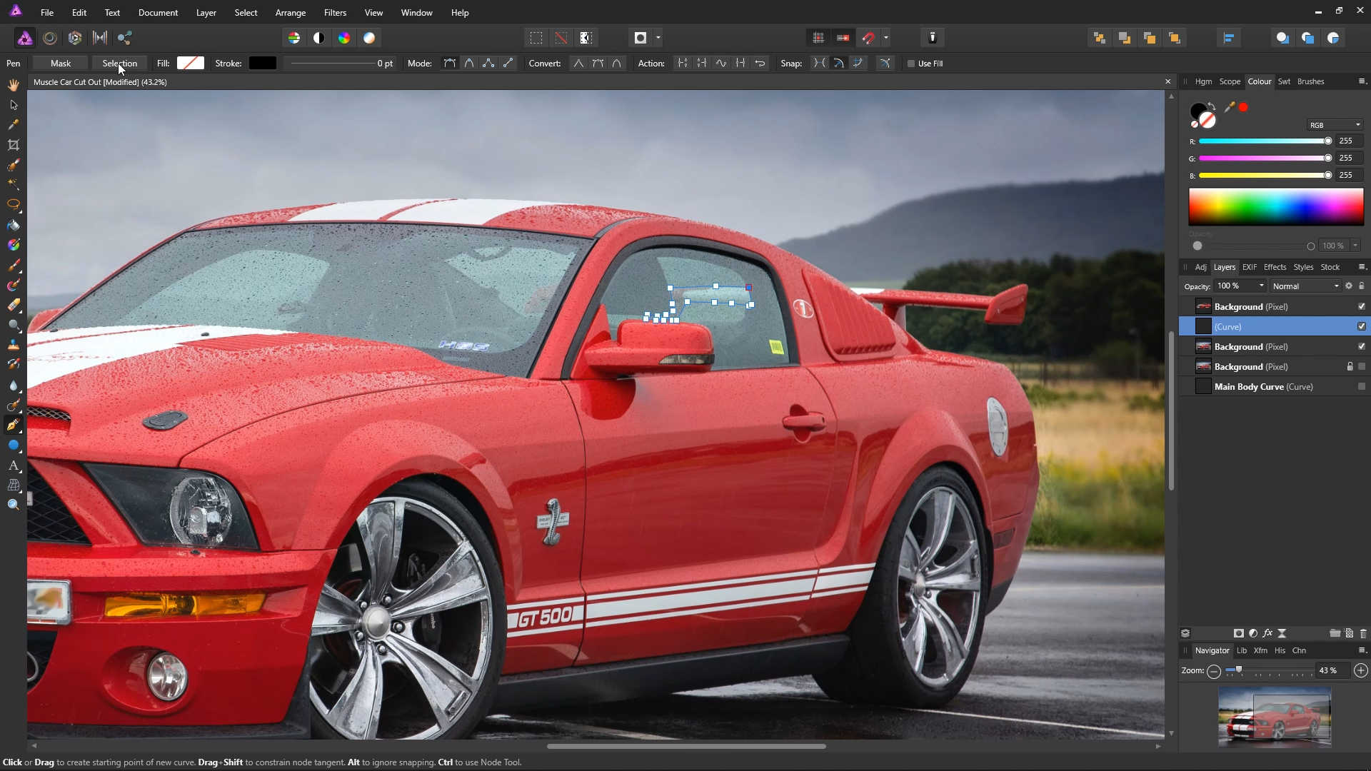Screen dimensions: 1371x771
Task: Select the Artistic Text tool
Action: pyautogui.click(x=13, y=465)
